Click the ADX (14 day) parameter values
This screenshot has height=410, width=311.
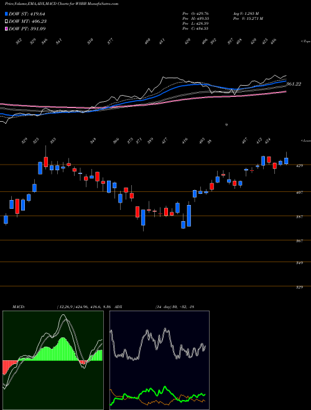(x=174, y=307)
